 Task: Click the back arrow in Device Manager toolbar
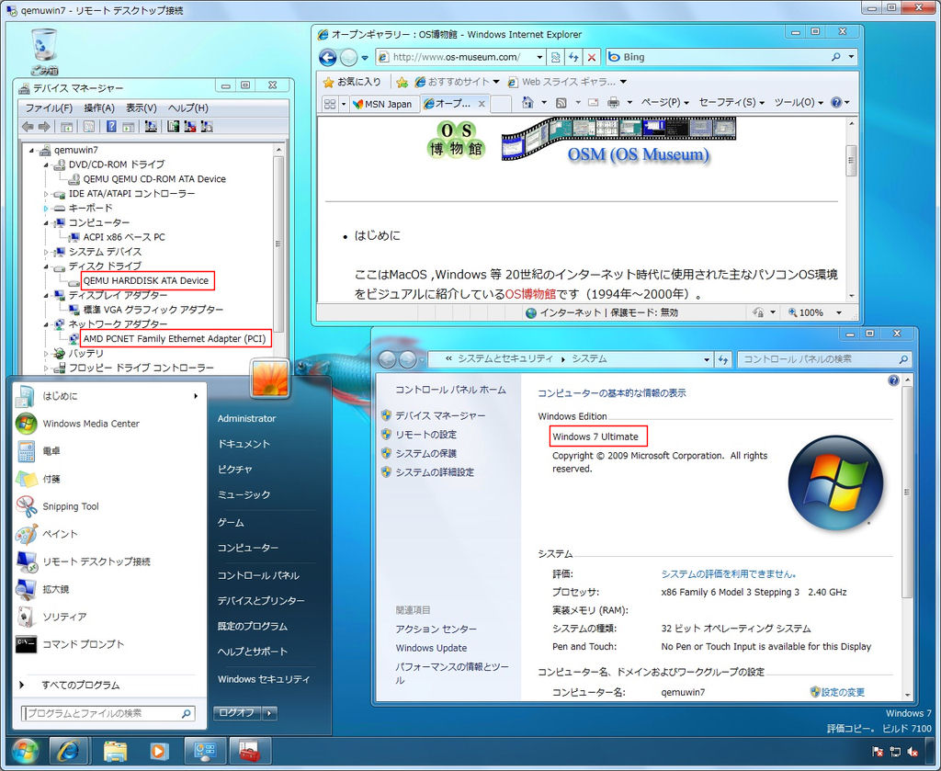(28, 127)
